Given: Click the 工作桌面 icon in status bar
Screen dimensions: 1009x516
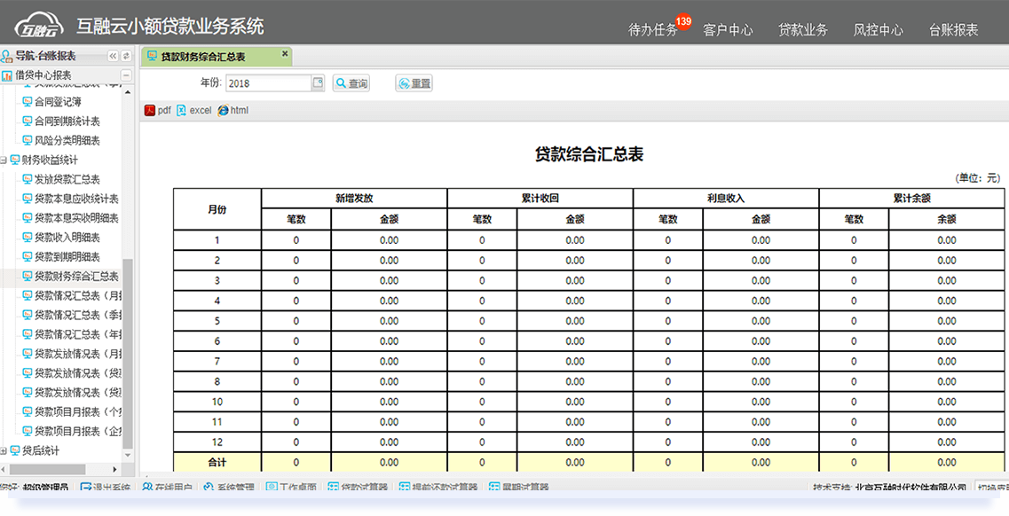Looking at the screenshot, I should tap(271, 488).
